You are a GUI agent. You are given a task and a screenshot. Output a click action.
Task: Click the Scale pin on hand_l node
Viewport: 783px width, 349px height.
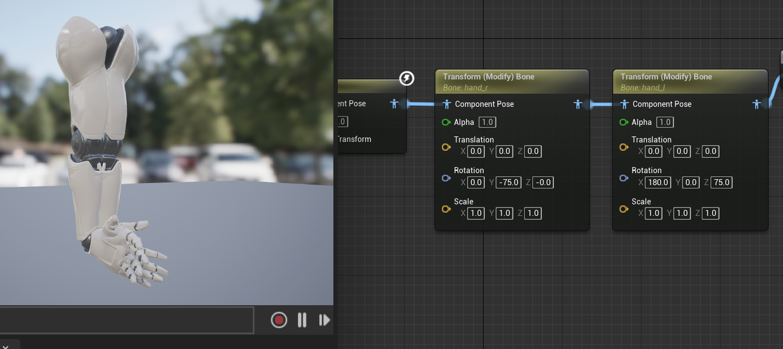[623, 209]
